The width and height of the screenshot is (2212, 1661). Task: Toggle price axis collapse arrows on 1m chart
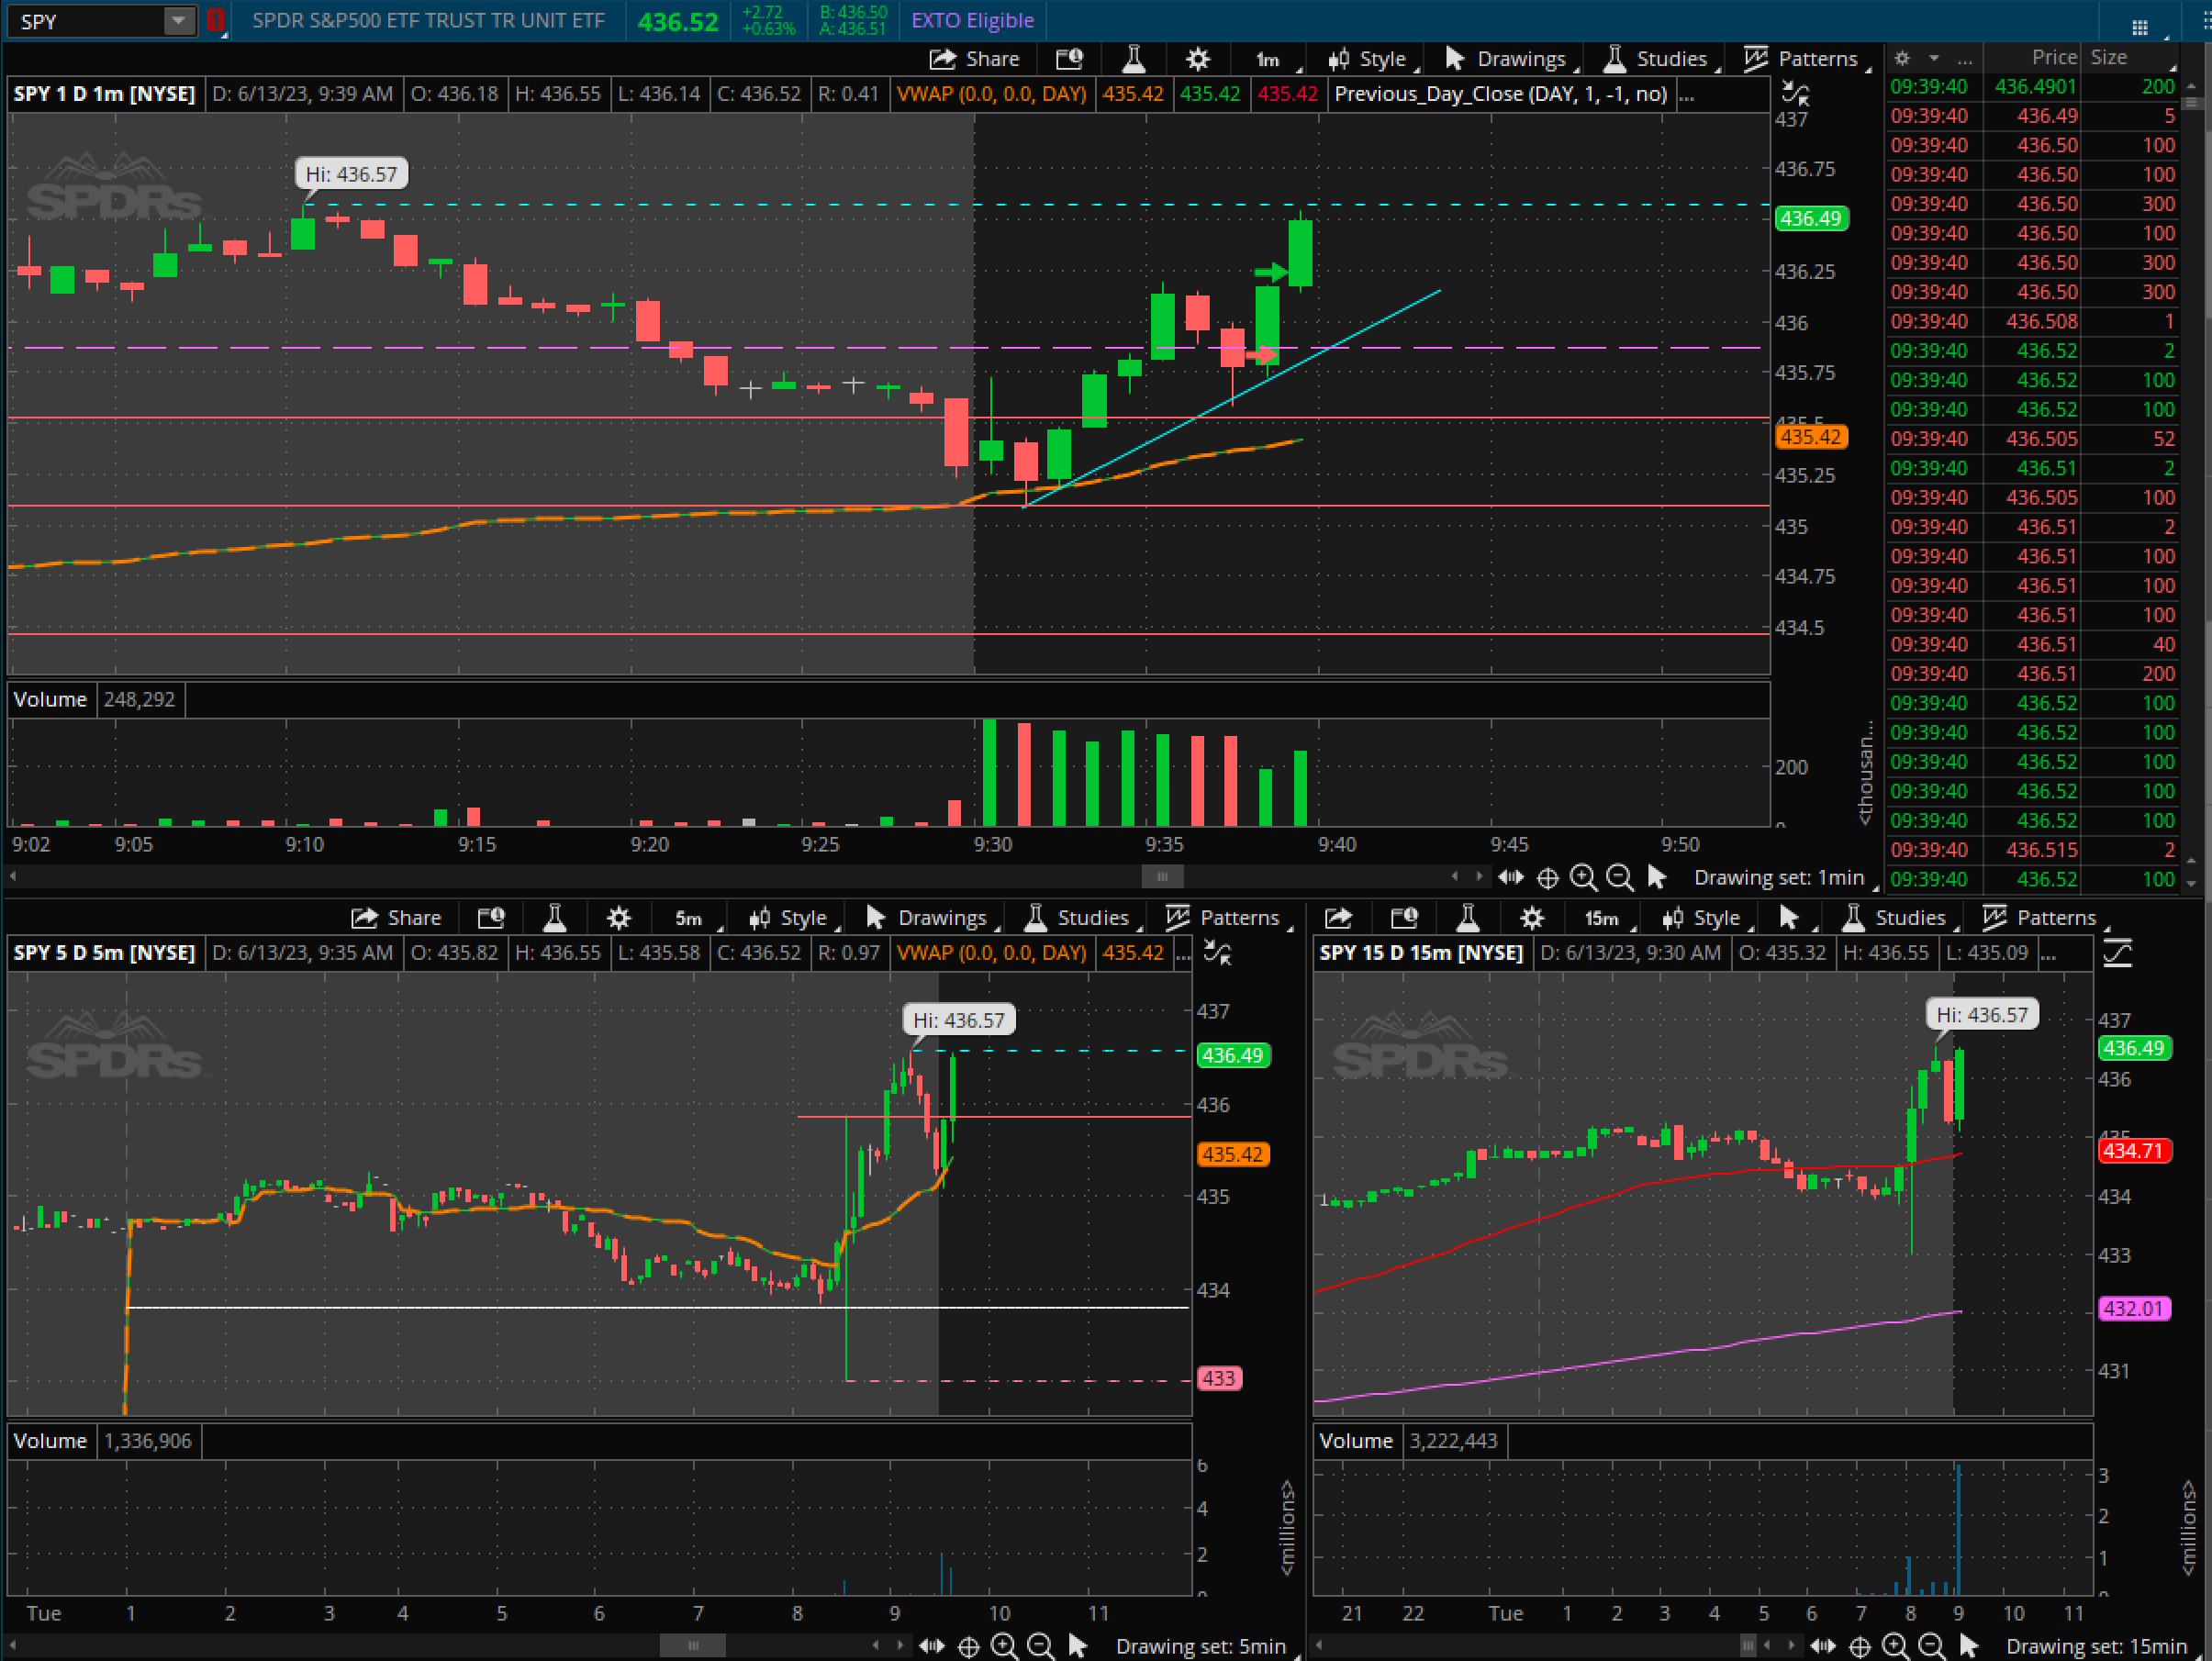[x=1795, y=94]
